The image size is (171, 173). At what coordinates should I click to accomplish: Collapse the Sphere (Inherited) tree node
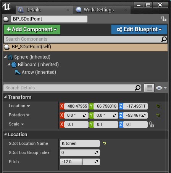[x=5, y=57]
